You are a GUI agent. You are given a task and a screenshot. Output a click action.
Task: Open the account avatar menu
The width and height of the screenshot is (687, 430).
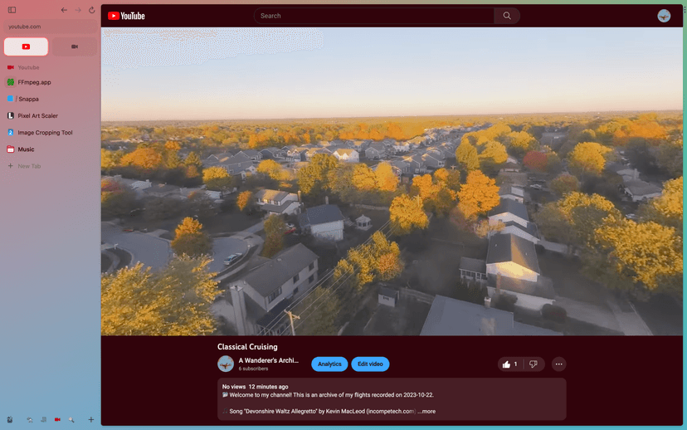[x=664, y=16]
